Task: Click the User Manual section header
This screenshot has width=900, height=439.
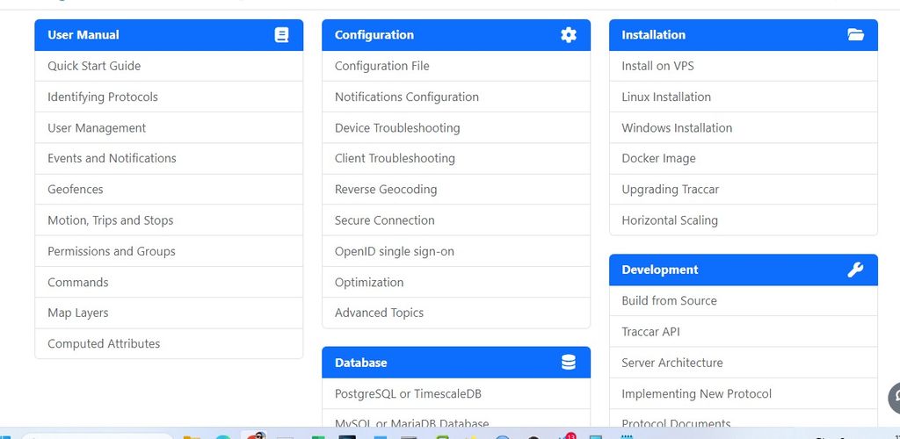Action: [169, 35]
